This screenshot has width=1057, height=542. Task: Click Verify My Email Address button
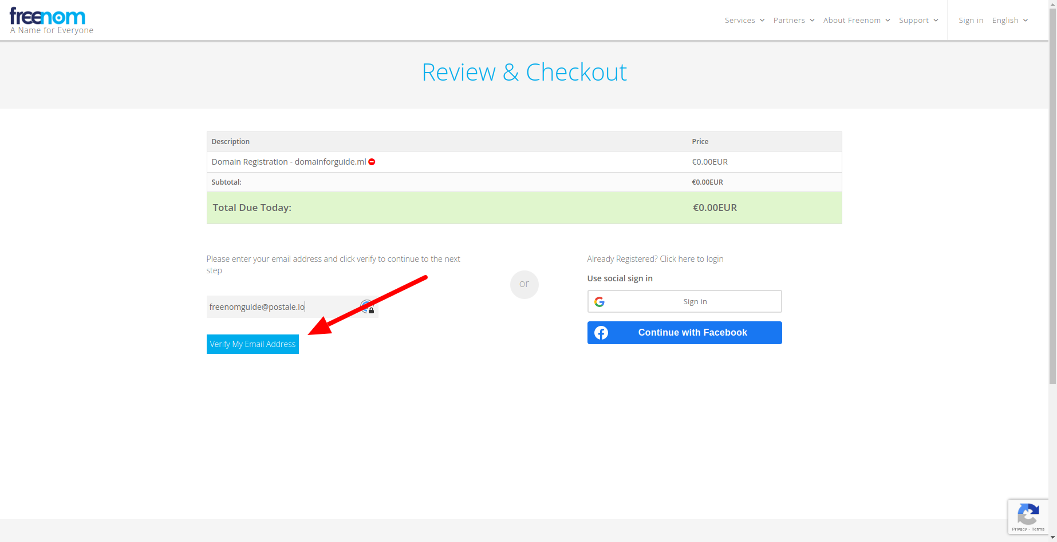point(253,344)
